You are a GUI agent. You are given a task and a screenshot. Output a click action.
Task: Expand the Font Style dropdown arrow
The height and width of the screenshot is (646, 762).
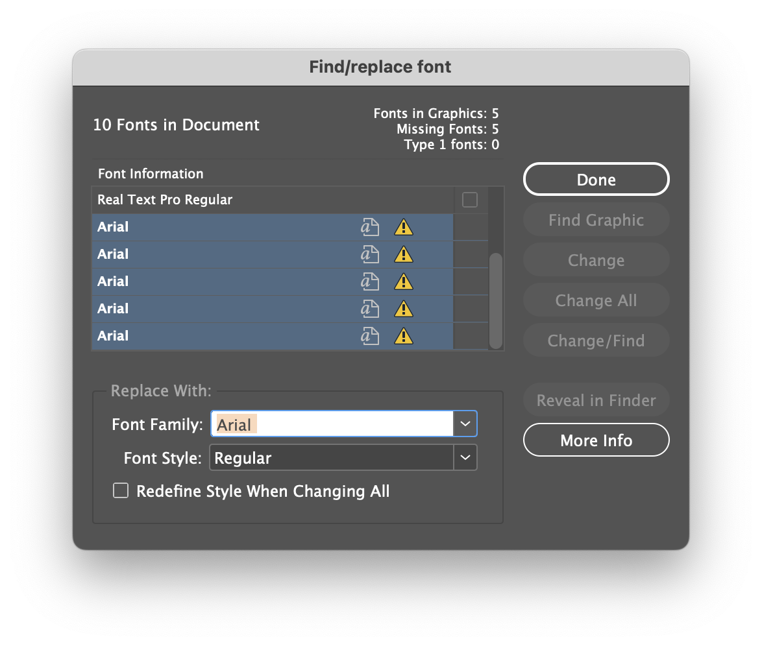click(x=465, y=457)
